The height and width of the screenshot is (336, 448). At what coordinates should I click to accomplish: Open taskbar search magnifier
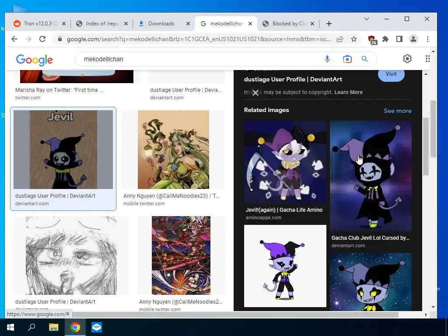[x=31, y=327]
